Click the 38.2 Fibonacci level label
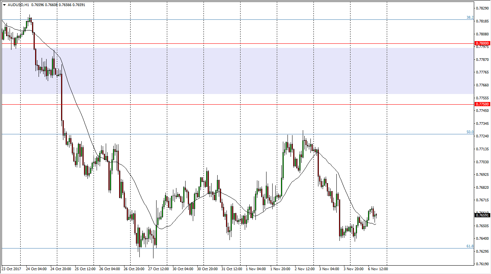The width and height of the screenshot is (491, 274). pos(470,18)
